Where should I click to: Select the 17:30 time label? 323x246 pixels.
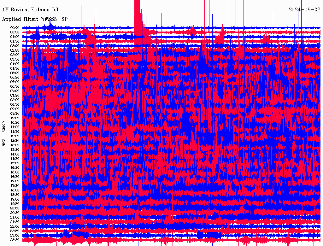(x=15, y=186)
